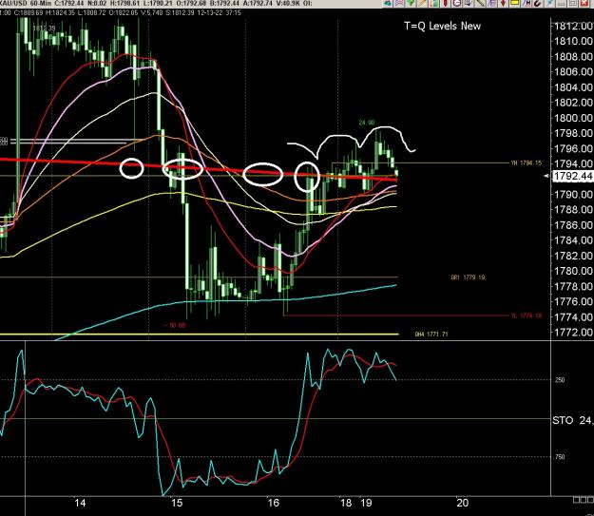The image size is (594, 516).
Task: Click the YH 1794.15 level label
Action: point(527,162)
